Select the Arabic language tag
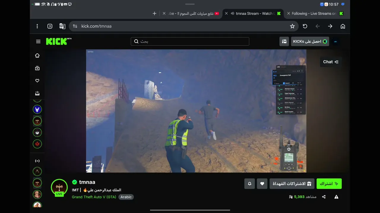 [126, 197]
